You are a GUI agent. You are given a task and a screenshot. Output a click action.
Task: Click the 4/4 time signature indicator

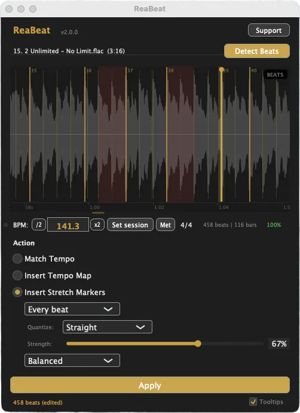click(x=186, y=225)
